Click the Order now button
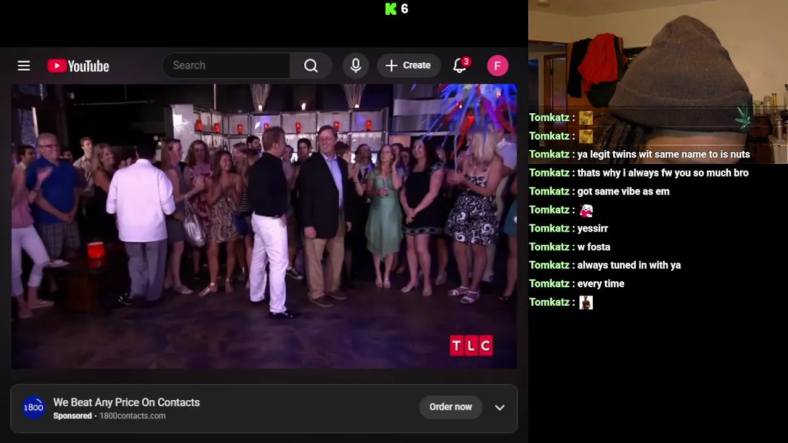The height and width of the screenshot is (443, 788). point(451,407)
